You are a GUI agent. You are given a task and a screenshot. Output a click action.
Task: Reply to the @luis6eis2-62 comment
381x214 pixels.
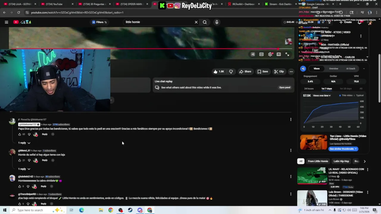43,186
